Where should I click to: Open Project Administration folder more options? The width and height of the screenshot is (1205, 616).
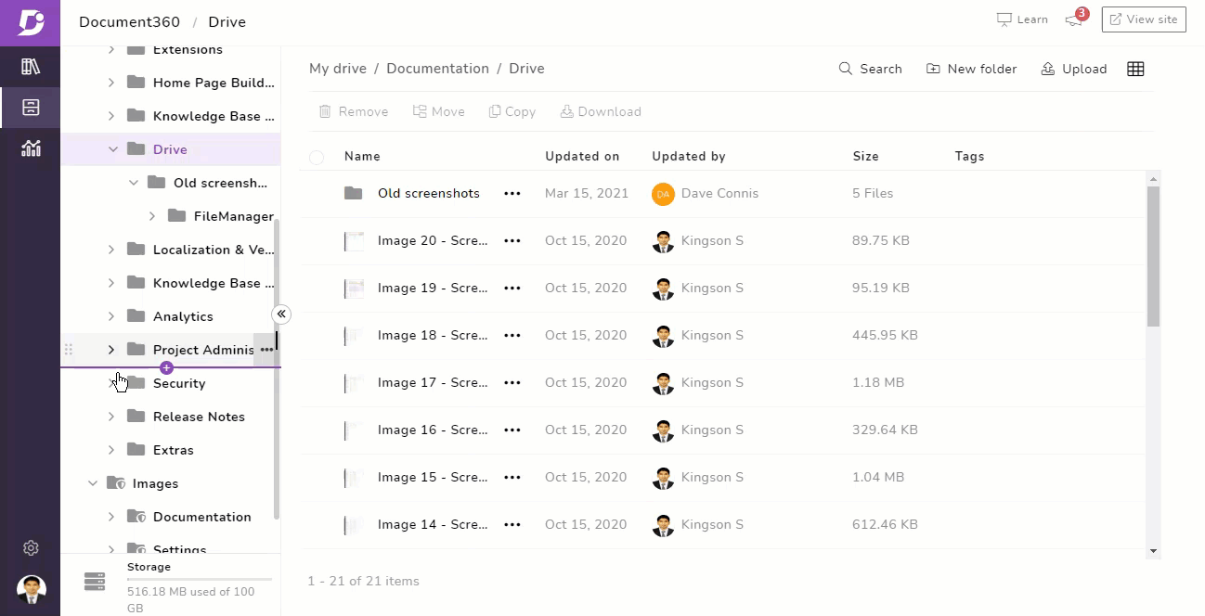click(266, 350)
